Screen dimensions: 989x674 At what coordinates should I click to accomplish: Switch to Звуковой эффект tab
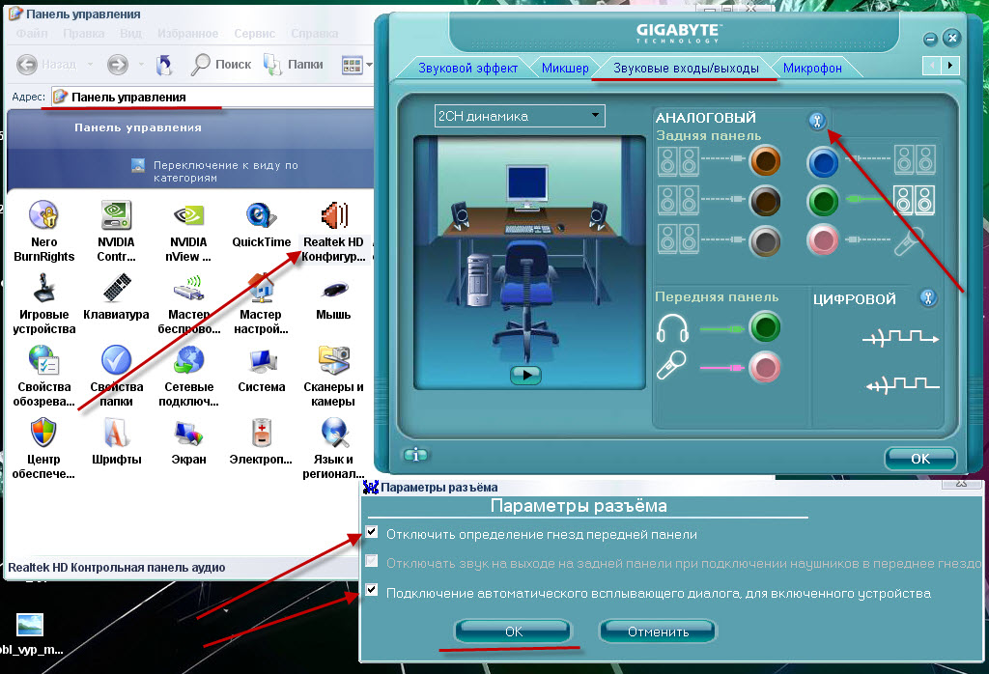467,69
